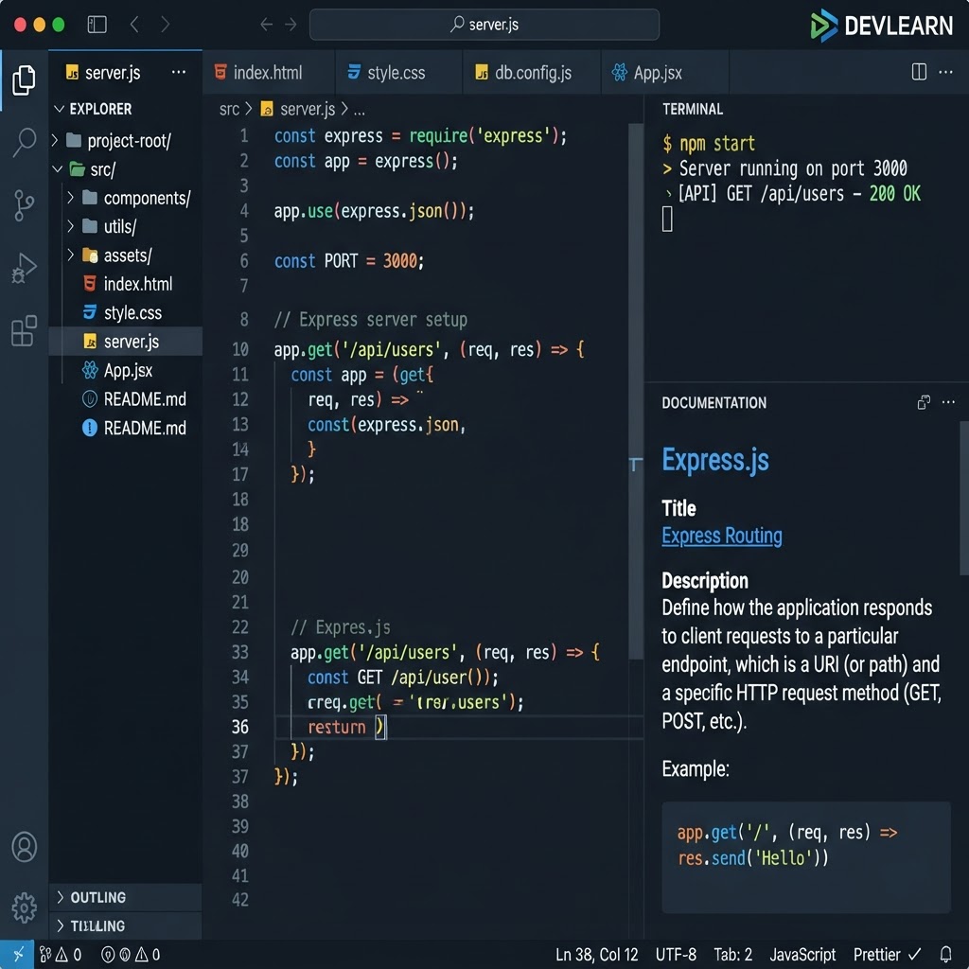Click the split editor icon
The height and width of the screenshot is (969, 969).
919,72
